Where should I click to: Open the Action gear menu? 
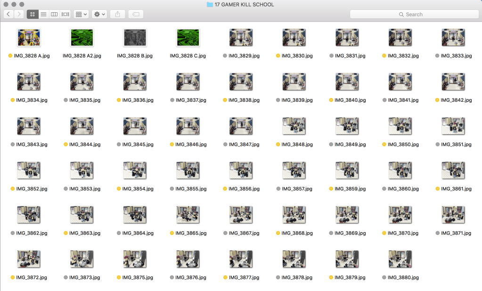click(99, 14)
